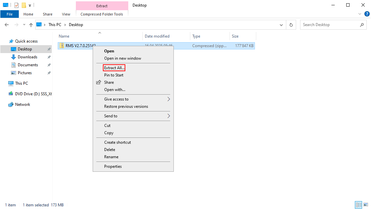
Task: Choose Share in the context menu
Action: click(133, 82)
